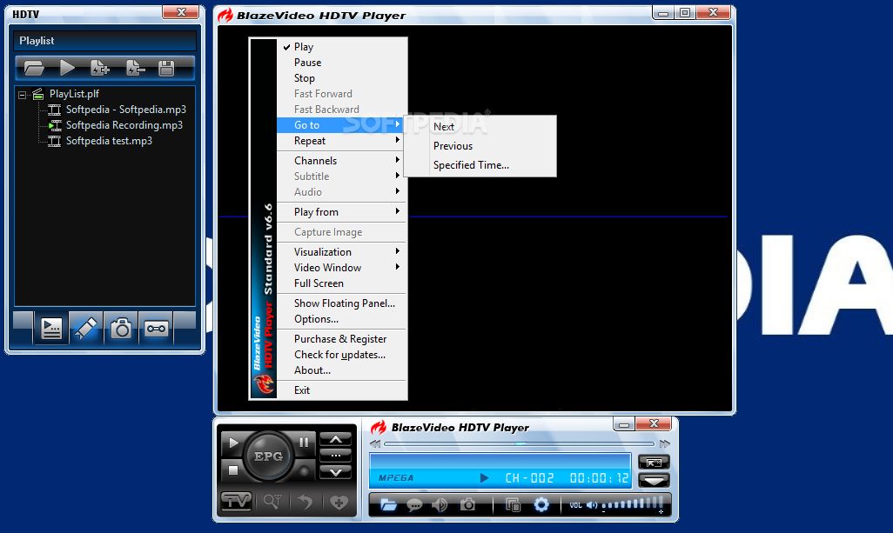Open Options... from the context menu
The image size is (893, 533).
342,319
